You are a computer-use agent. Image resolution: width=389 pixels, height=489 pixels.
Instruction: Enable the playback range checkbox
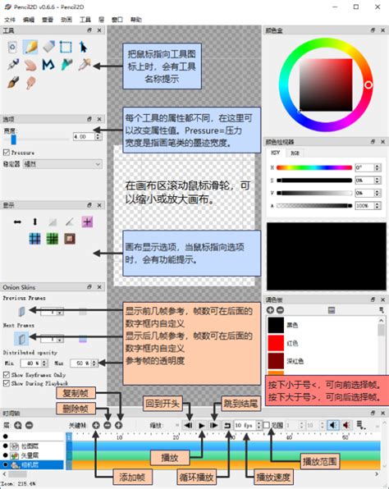click(x=267, y=425)
